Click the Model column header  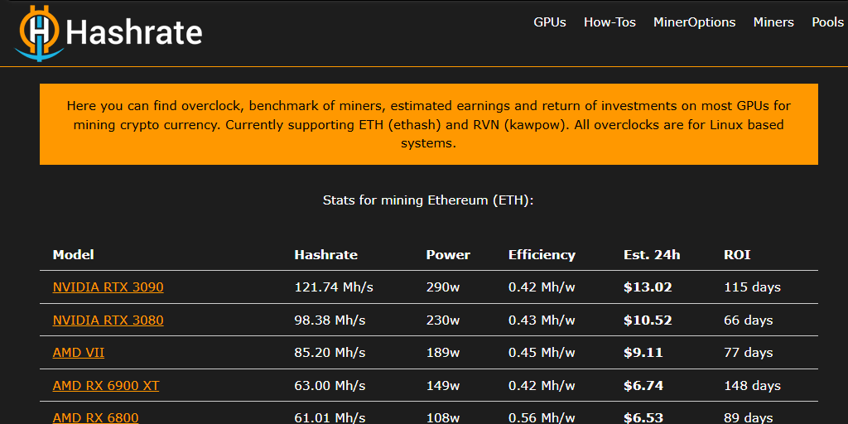(74, 254)
